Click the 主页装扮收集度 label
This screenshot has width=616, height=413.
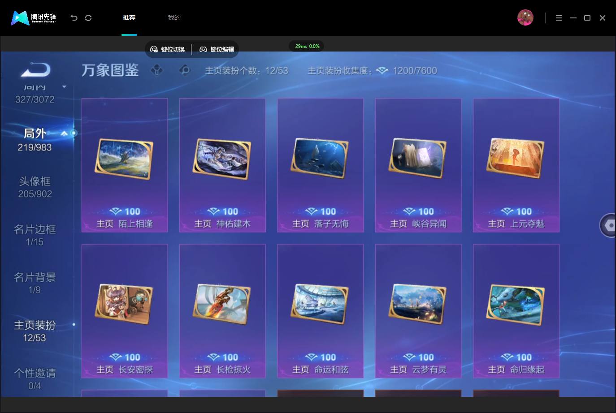pyautogui.click(x=340, y=71)
